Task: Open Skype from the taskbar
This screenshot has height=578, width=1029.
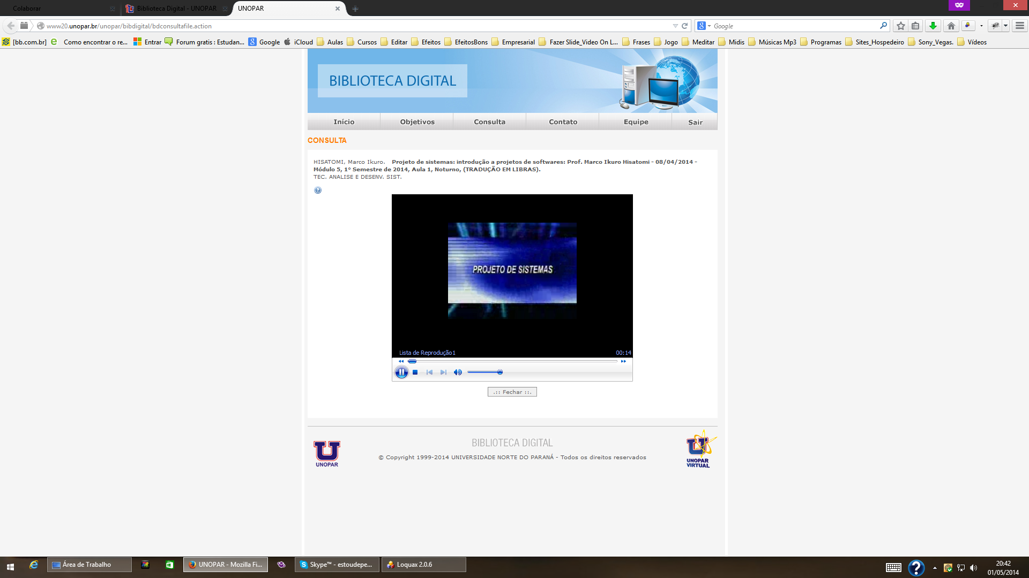Action: pos(337,565)
